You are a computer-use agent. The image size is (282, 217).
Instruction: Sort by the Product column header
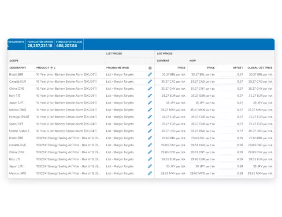(46, 68)
